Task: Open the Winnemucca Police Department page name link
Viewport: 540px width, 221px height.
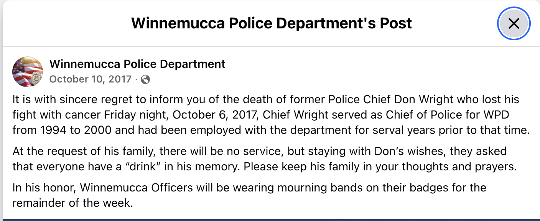Action: pos(137,64)
